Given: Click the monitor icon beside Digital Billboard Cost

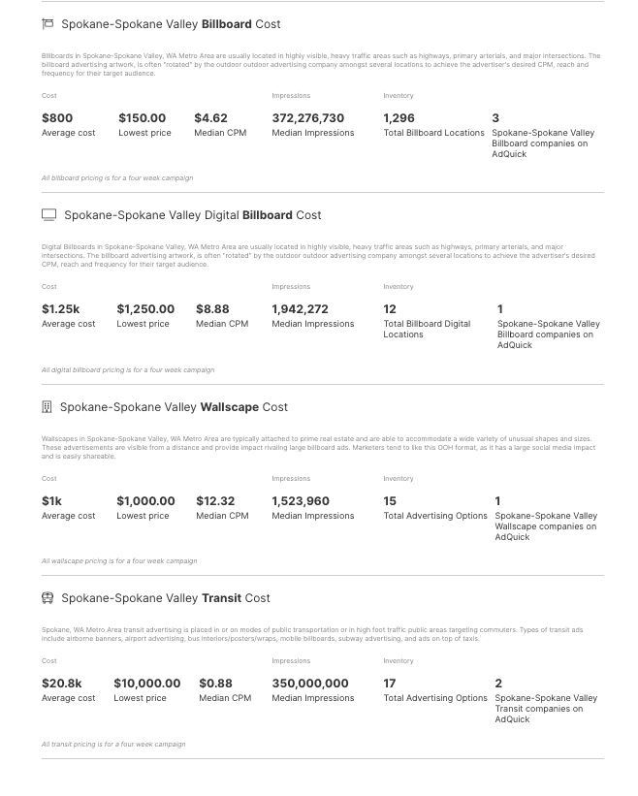Looking at the screenshot, I should [x=48, y=214].
